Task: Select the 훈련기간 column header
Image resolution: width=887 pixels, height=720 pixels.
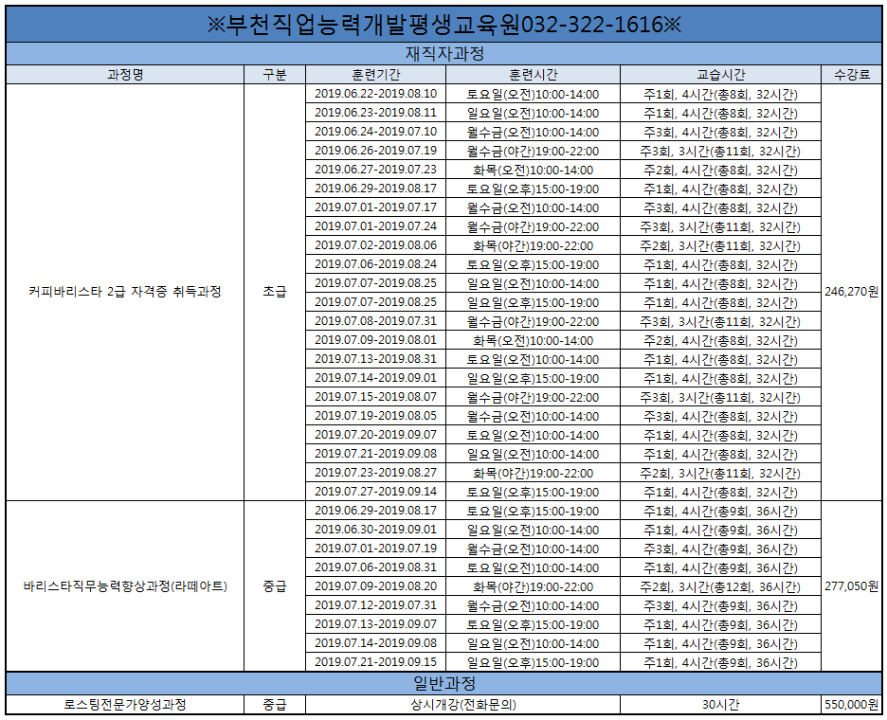Action: 375,75
